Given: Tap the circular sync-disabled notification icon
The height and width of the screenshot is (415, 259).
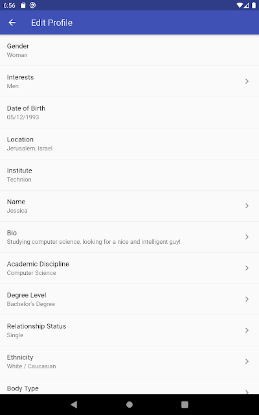Looking at the screenshot, I should coord(32,5).
